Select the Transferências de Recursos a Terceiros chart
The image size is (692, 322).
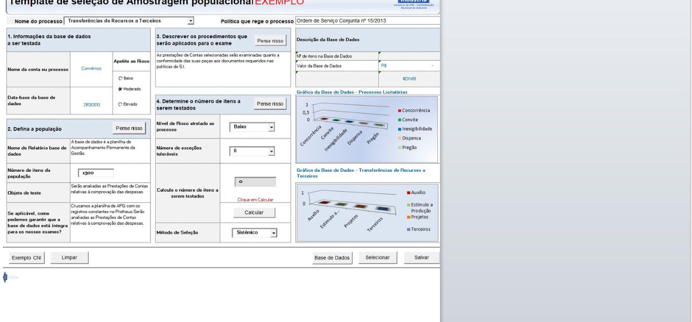click(367, 213)
